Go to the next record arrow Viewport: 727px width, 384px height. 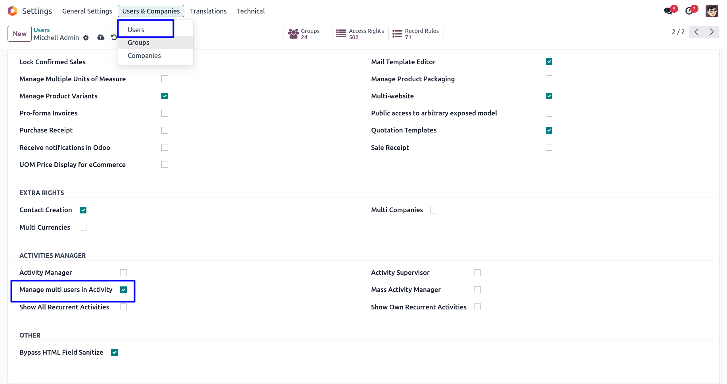pyautogui.click(x=712, y=32)
